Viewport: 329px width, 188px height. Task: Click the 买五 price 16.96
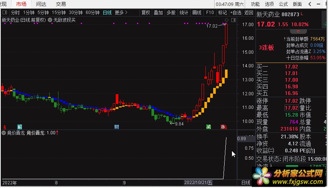pyautogui.click(x=291, y=93)
